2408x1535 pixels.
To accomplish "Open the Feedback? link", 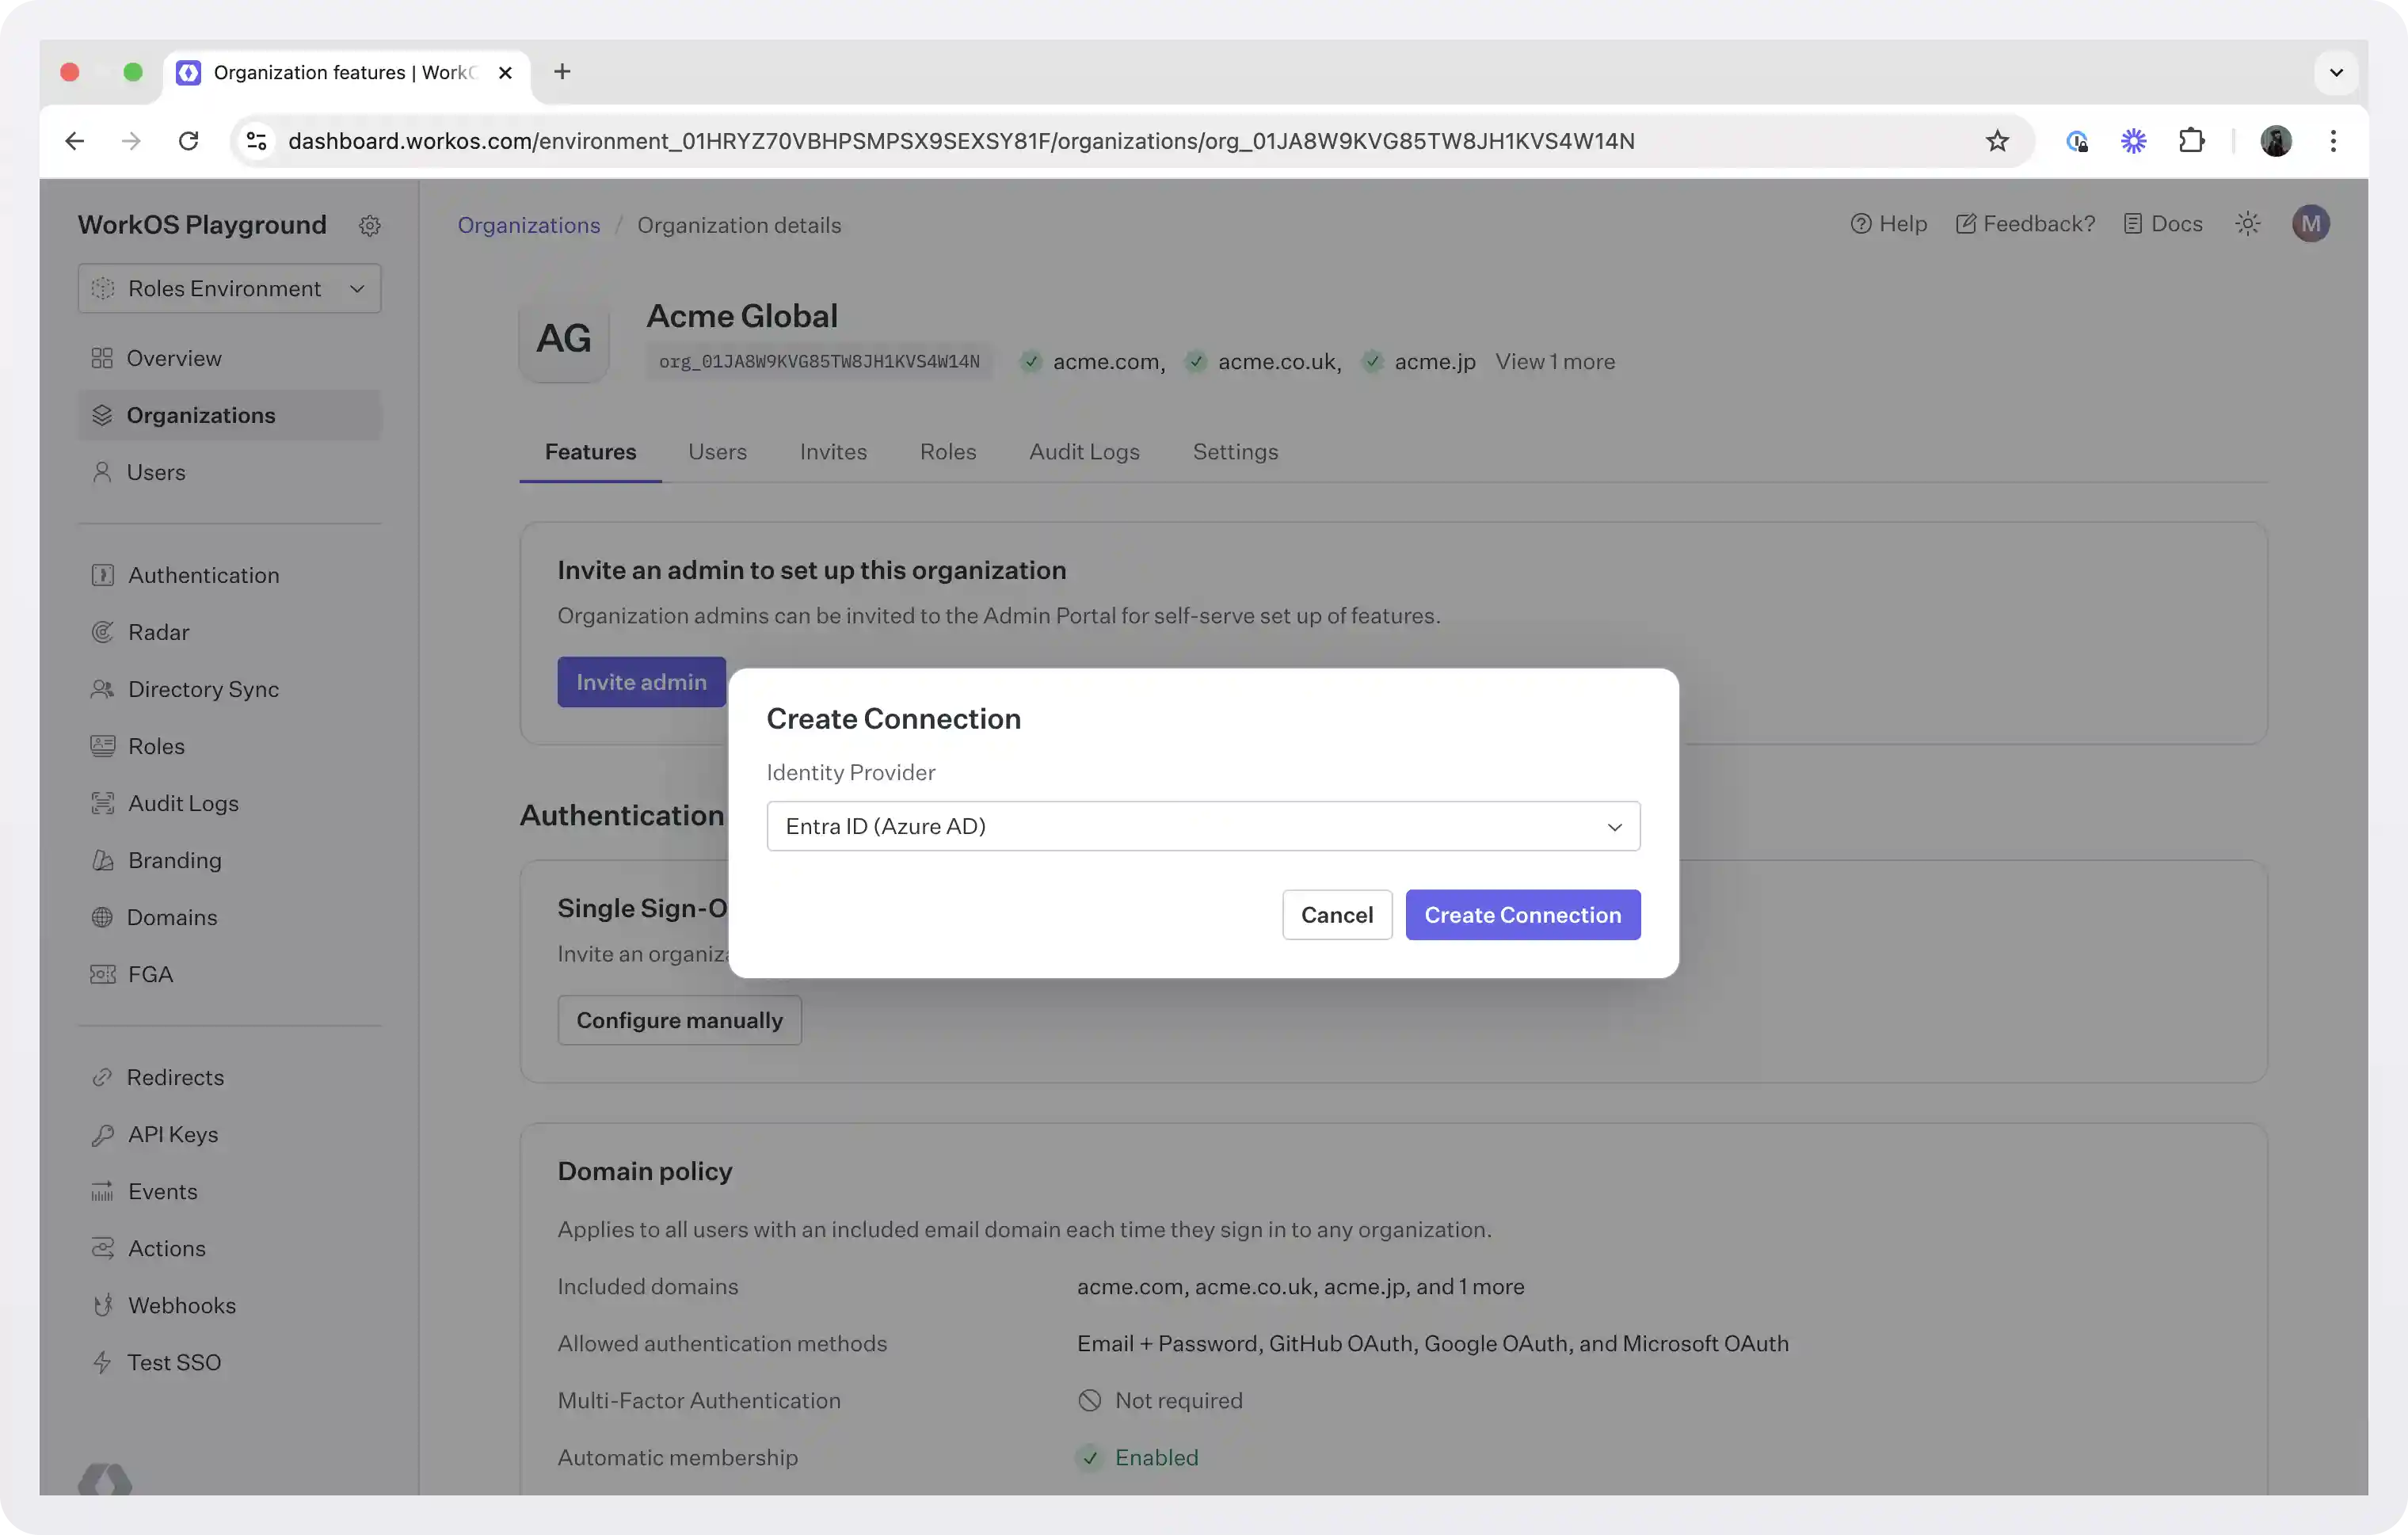I will 2025,224.
